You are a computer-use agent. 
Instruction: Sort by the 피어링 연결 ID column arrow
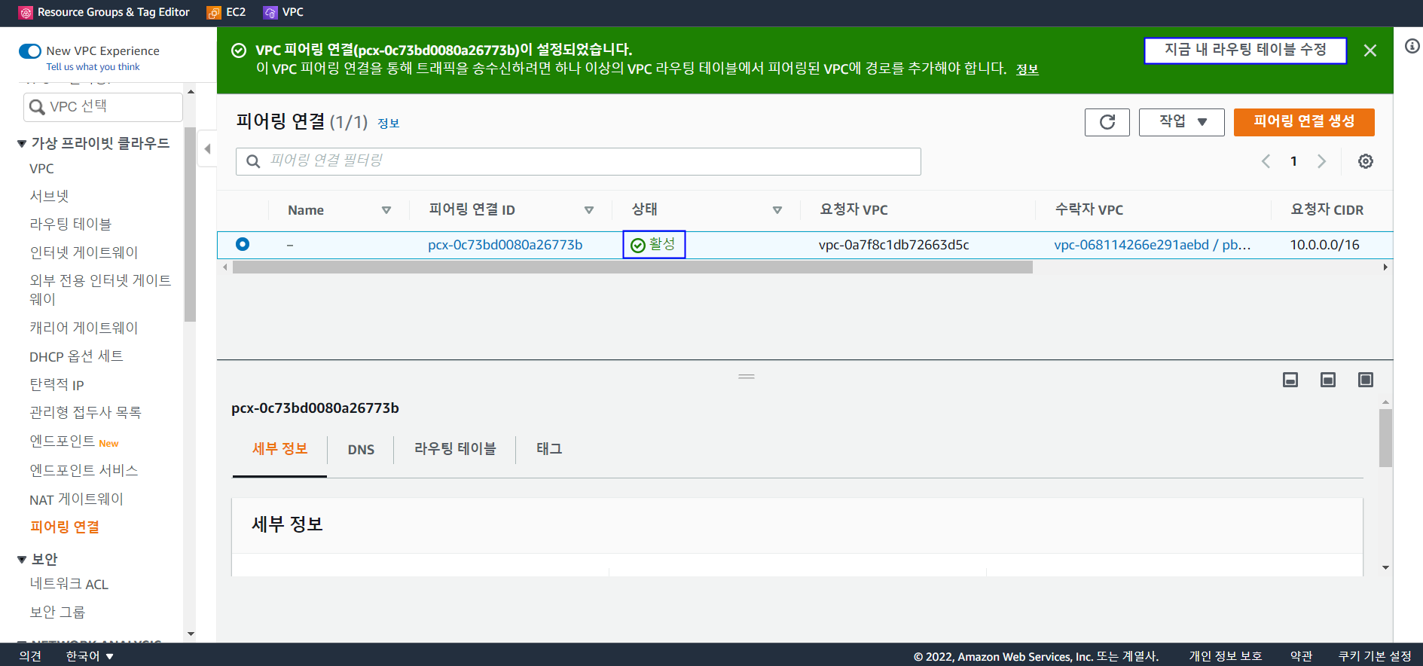click(x=589, y=210)
